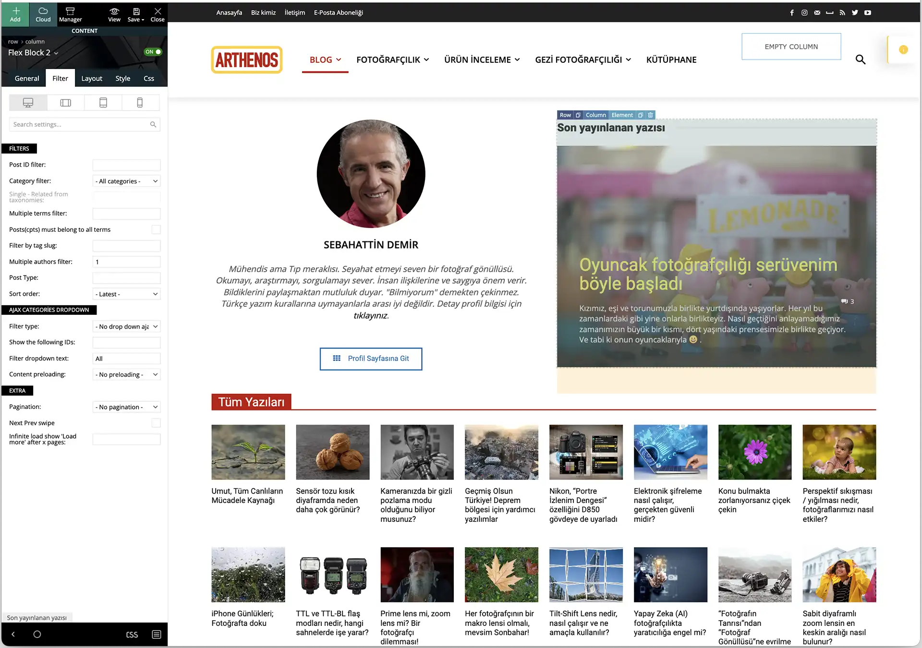
Task: Expand the Flex Block 2 element chevron
Action: [x=56, y=53]
